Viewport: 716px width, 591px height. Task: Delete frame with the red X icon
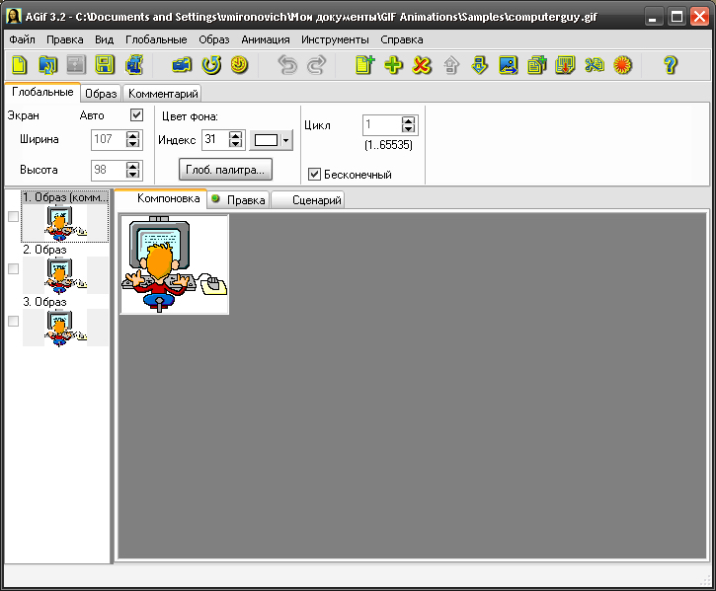click(422, 66)
